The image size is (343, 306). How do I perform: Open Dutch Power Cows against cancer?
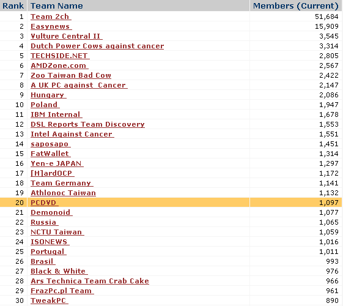click(97, 46)
